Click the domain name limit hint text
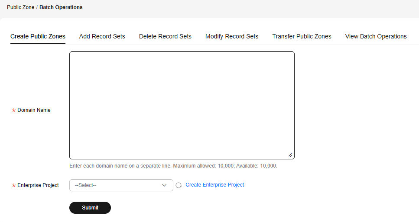This screenshot has height=222, width=419. tap(173, 166)
